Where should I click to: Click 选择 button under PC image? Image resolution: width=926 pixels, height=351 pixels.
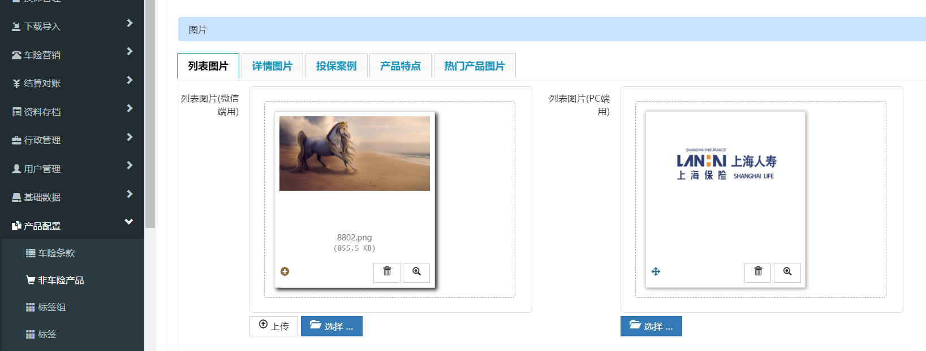(651, 326)
